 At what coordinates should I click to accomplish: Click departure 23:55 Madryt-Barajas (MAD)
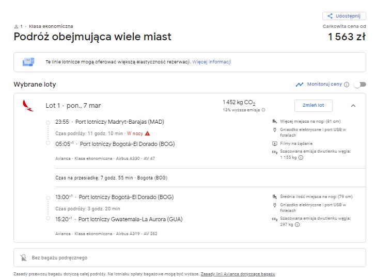(x=109, y=122)
